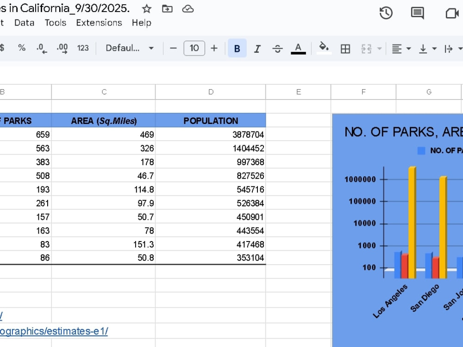This screenshot has height=347, width=463.
Task: Move document to folder icon
Action: click(167, 9)
